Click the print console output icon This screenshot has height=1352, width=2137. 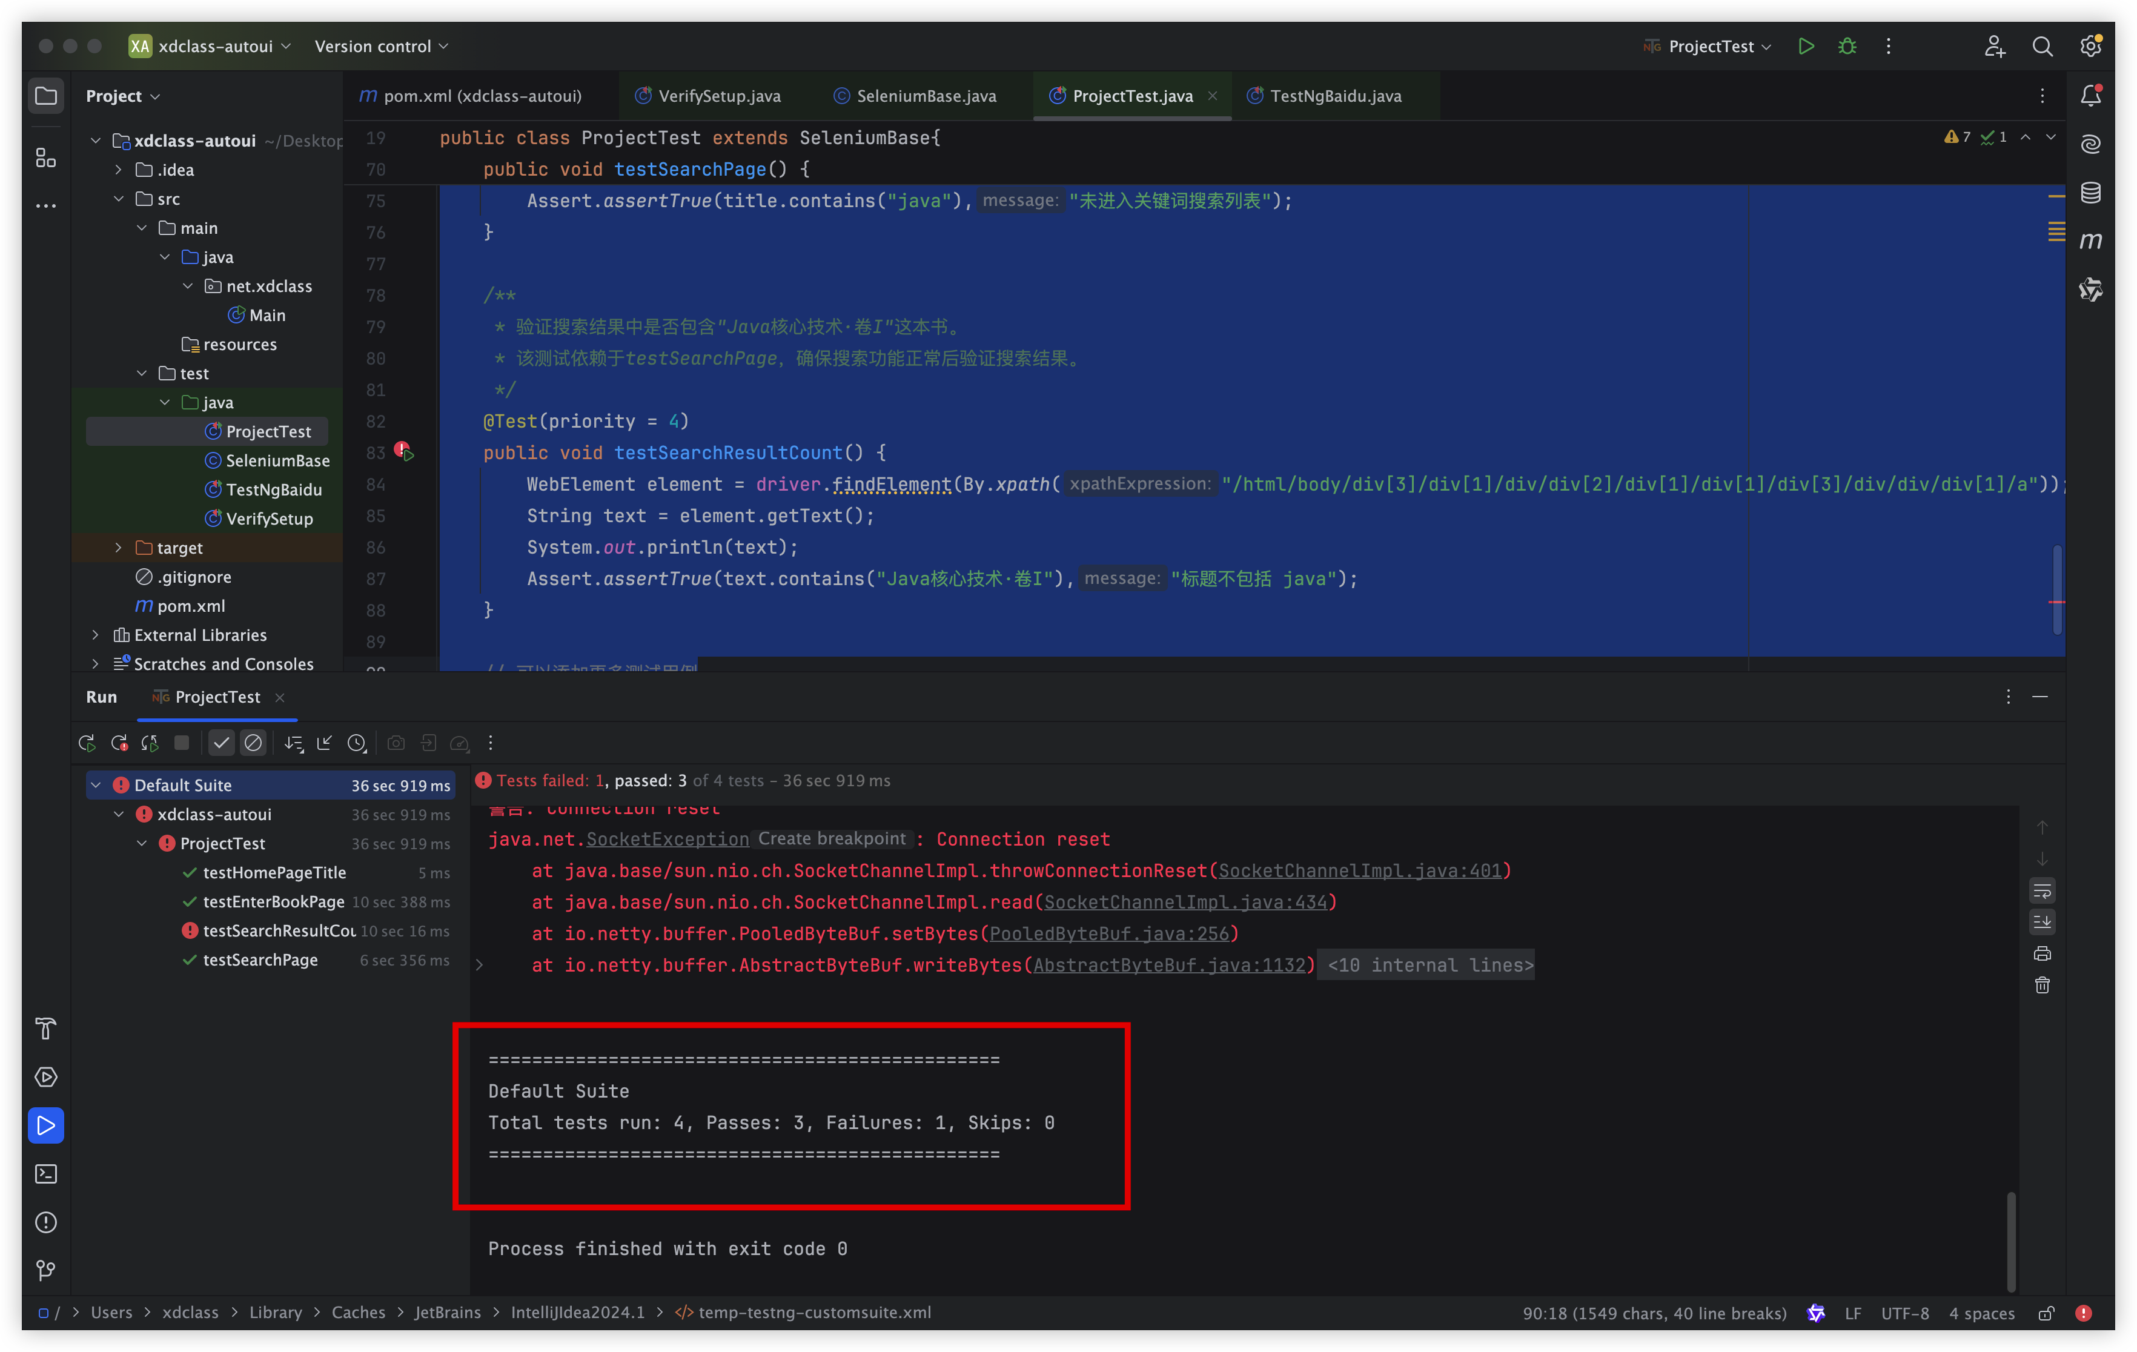click(x=2042, y=953)
